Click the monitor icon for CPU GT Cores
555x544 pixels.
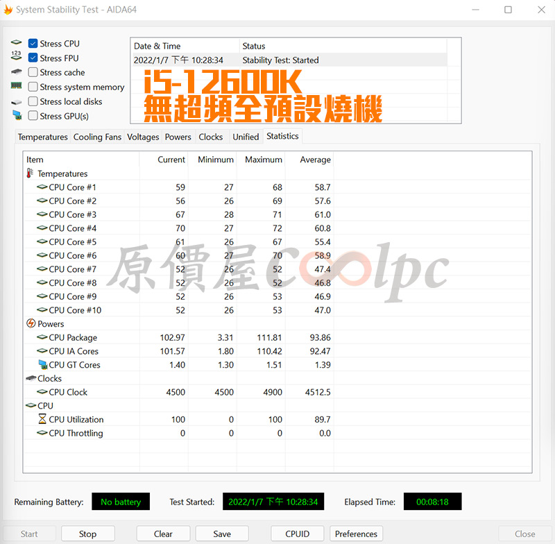pos(42,364)
